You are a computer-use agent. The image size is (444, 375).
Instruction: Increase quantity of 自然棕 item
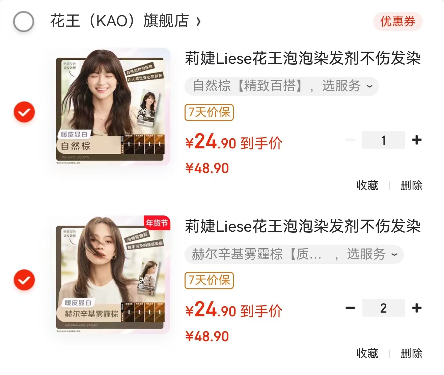(417, 140)
